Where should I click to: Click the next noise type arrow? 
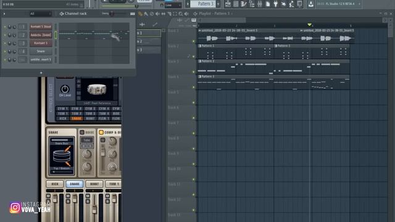tap(90, 146)
